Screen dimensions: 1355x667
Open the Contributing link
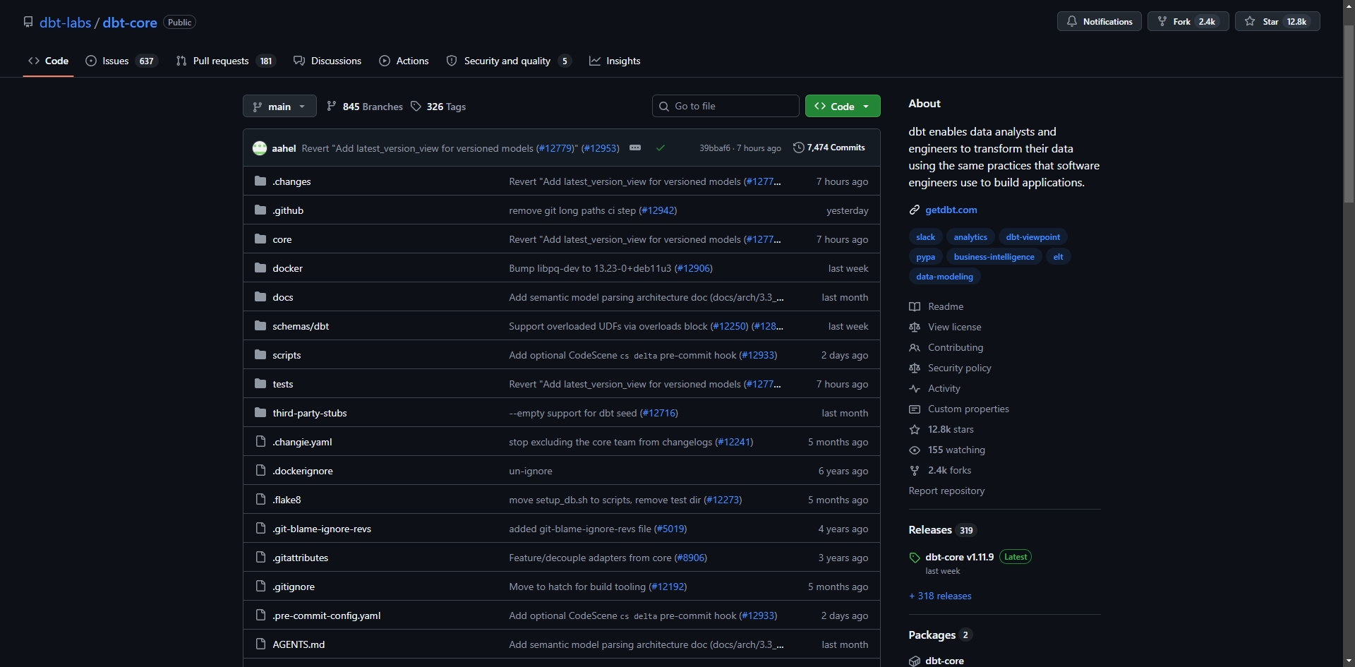click(946, 347)
